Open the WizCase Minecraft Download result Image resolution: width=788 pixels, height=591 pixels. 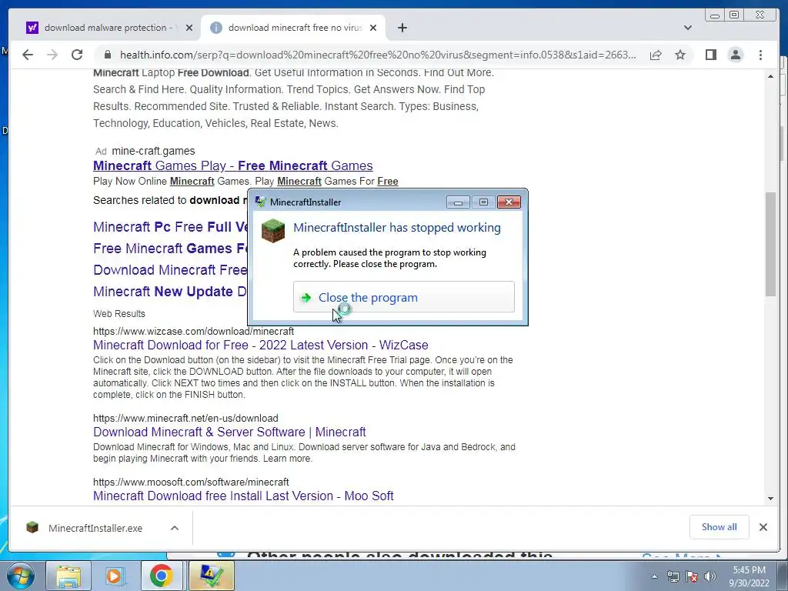pyautogui.click(x=260, y=345)
